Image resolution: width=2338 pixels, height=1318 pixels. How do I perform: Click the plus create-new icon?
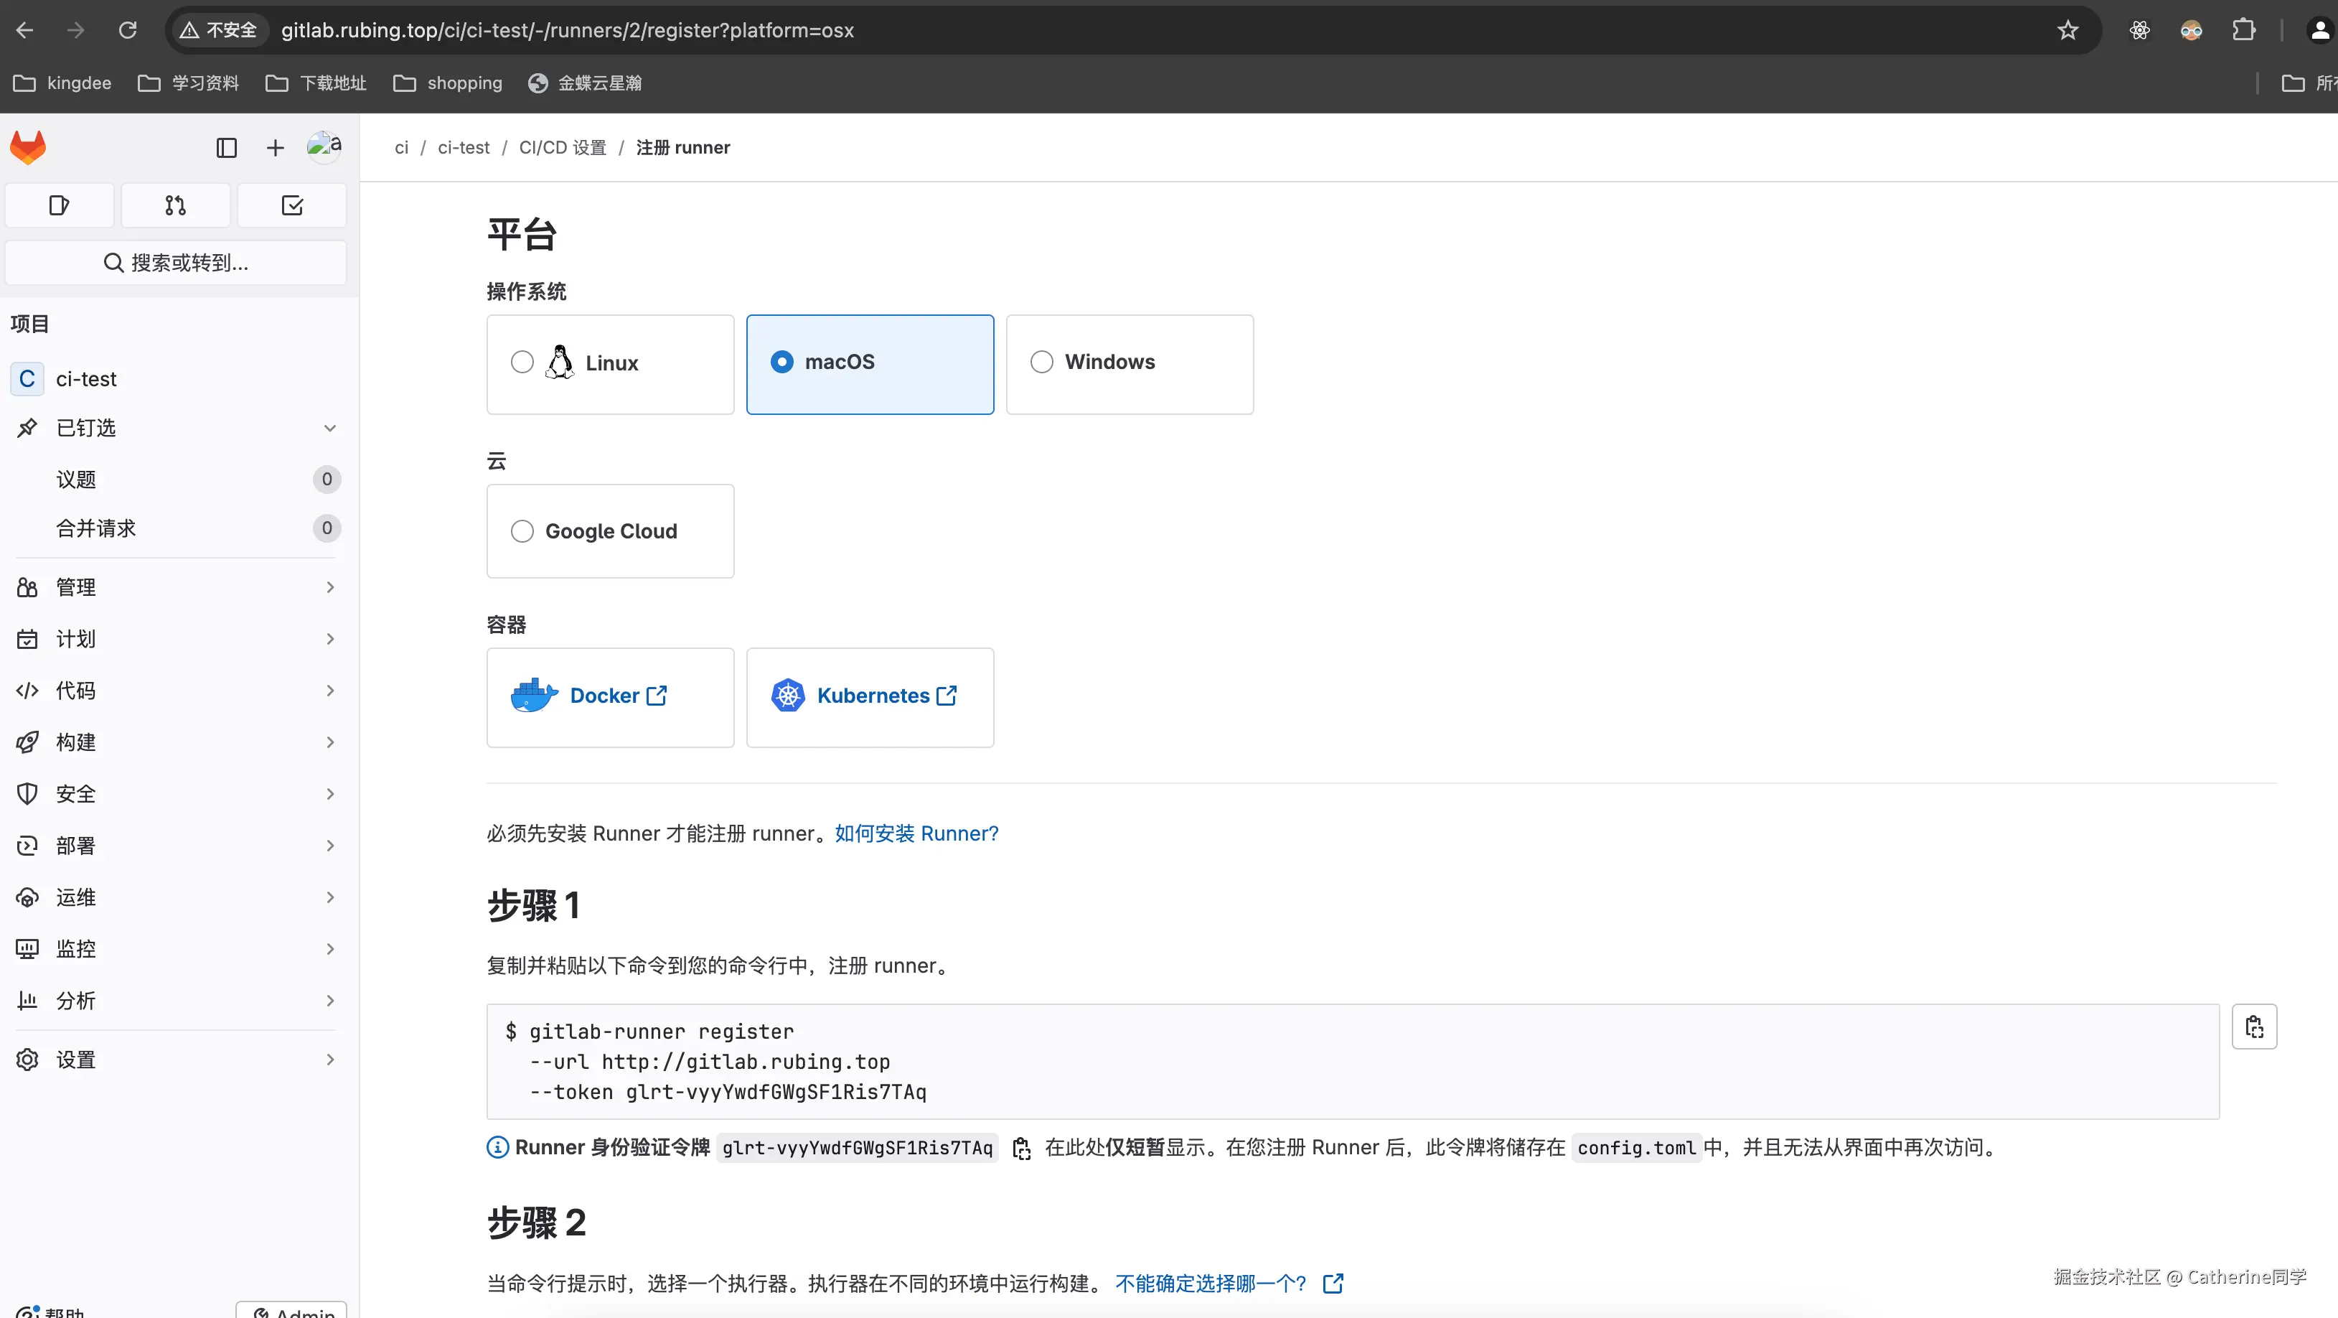[275, 148]
